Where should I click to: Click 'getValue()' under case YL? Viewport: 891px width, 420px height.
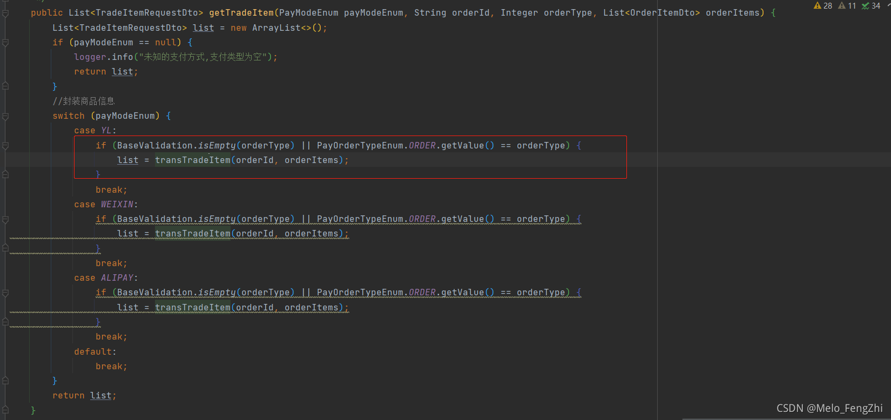(468, 145)
